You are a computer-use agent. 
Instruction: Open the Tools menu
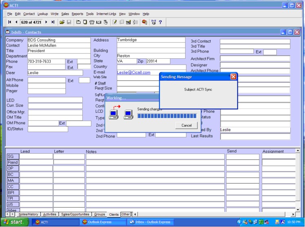(90, 14)
